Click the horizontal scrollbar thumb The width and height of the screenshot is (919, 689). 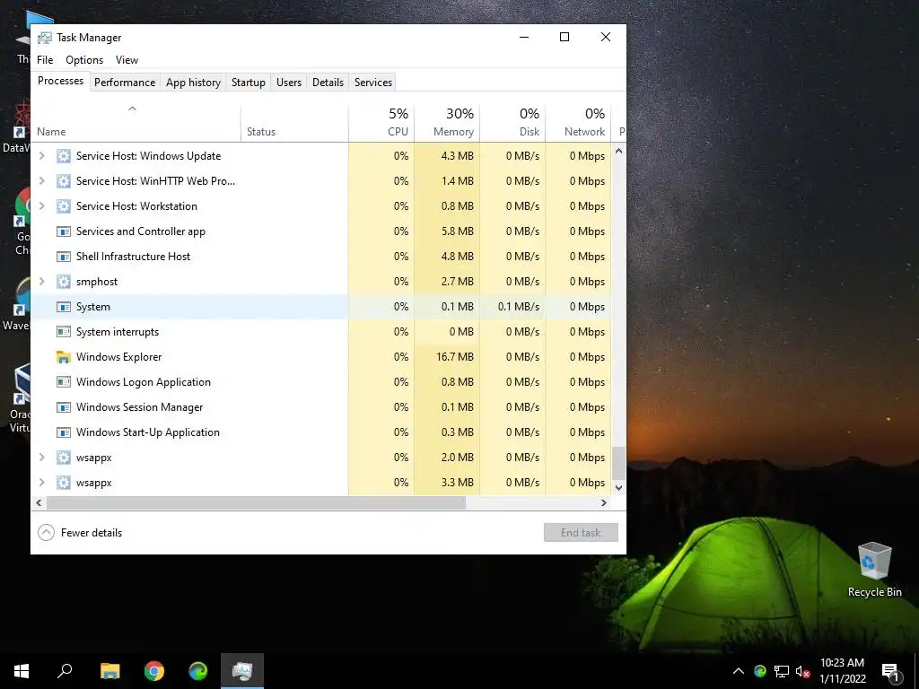click(256, 502)
